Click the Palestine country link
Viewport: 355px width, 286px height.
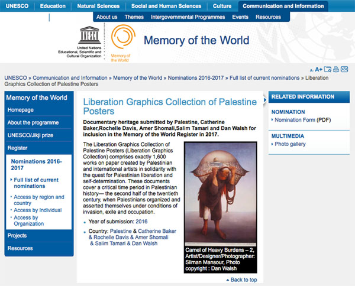click(121, 231)
